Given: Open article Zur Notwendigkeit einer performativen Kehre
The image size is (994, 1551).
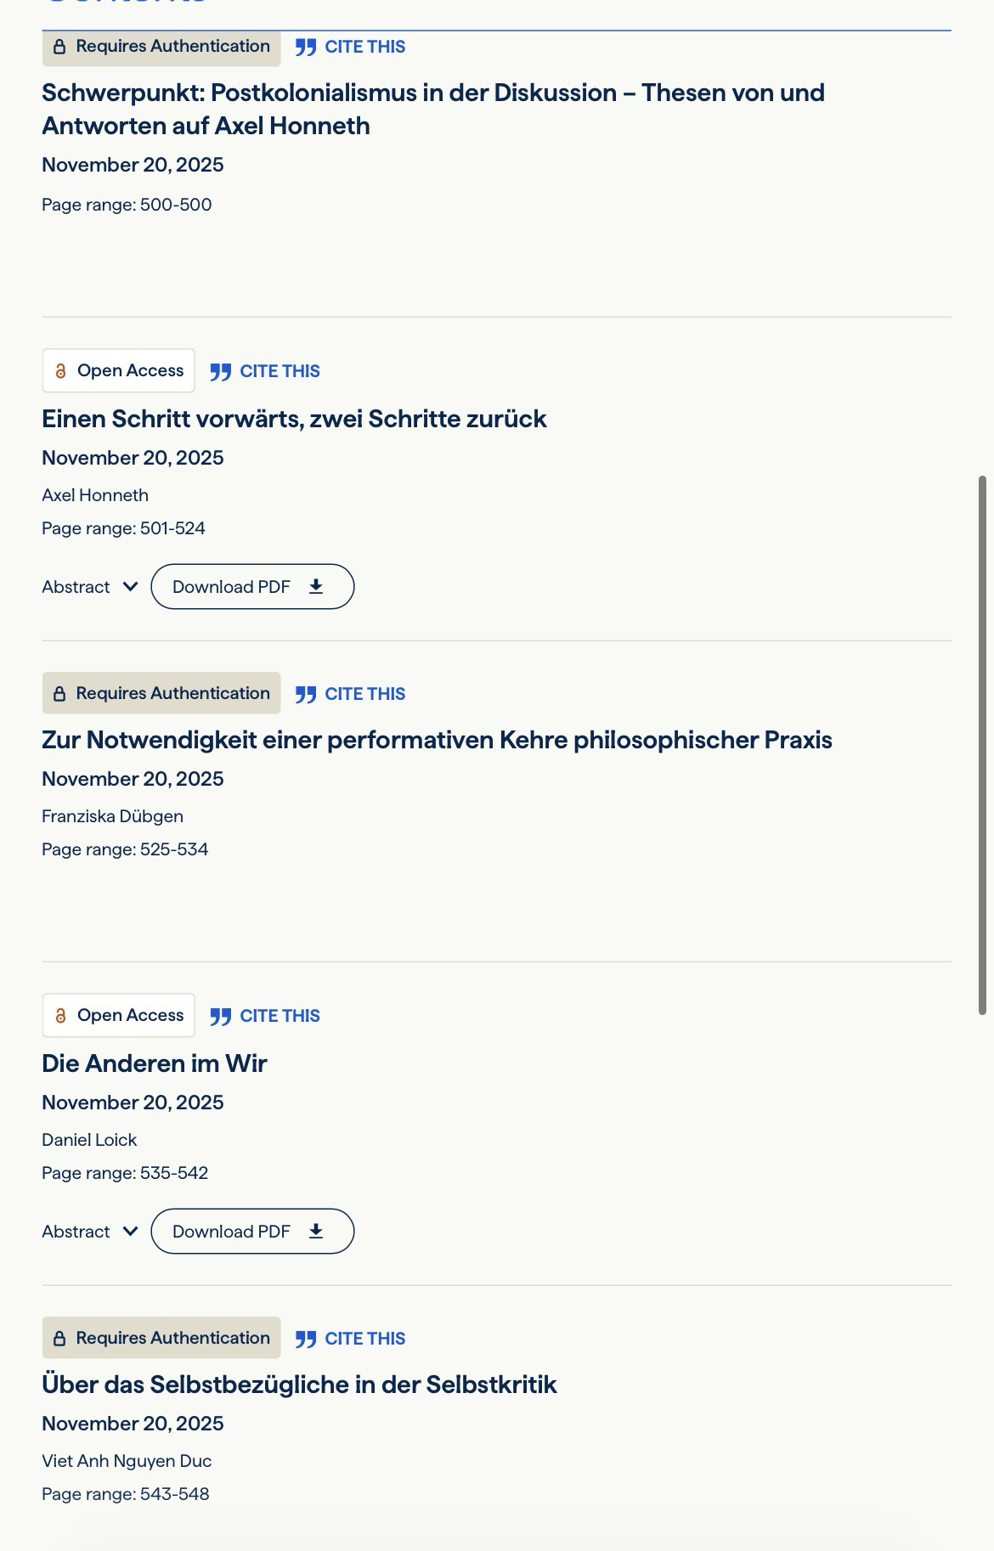Looking at the screenshot, I should (x=437, y=740).
